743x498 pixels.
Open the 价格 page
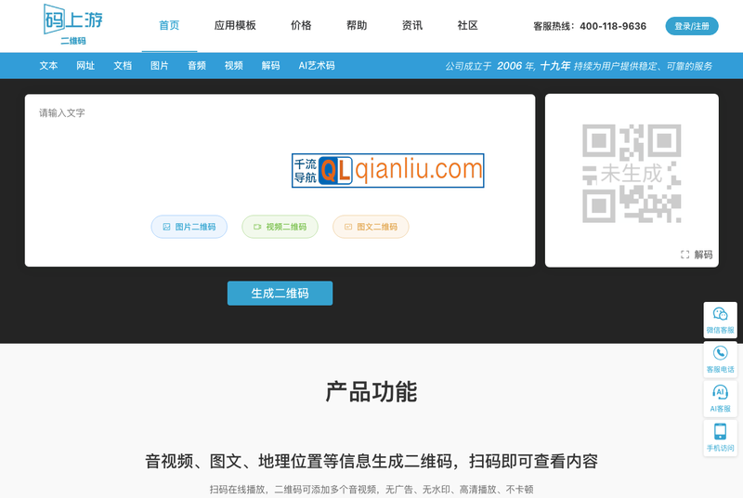[301, 26]
